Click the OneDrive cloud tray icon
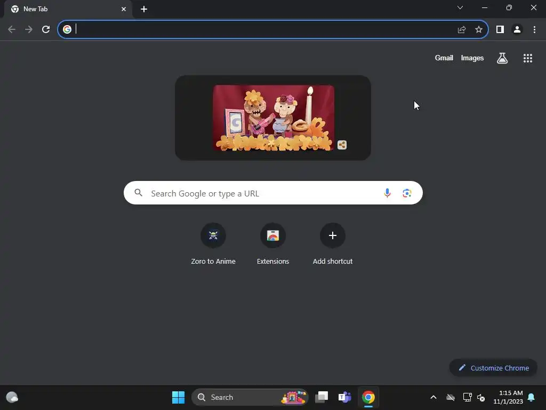 click(x=451, y=397)
